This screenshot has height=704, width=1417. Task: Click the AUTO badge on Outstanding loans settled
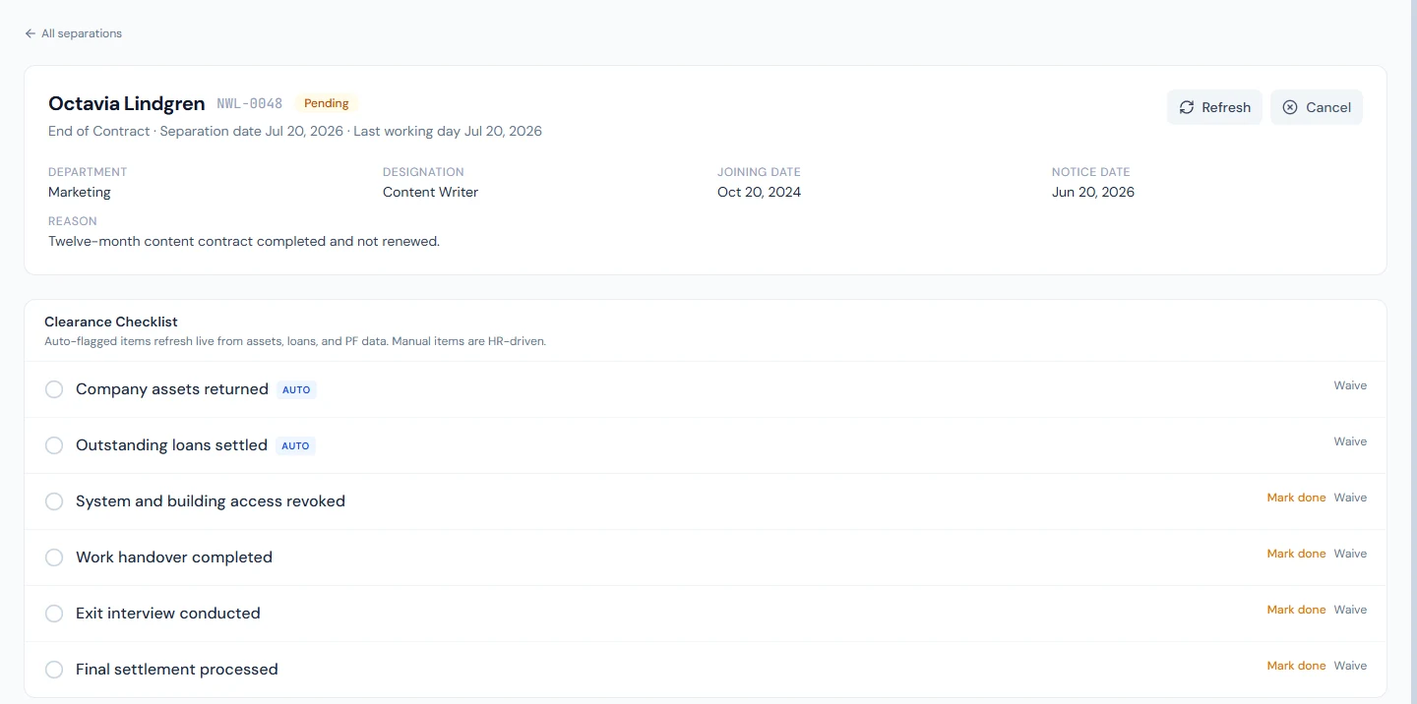pyautogui.click(x=295, y=445)
